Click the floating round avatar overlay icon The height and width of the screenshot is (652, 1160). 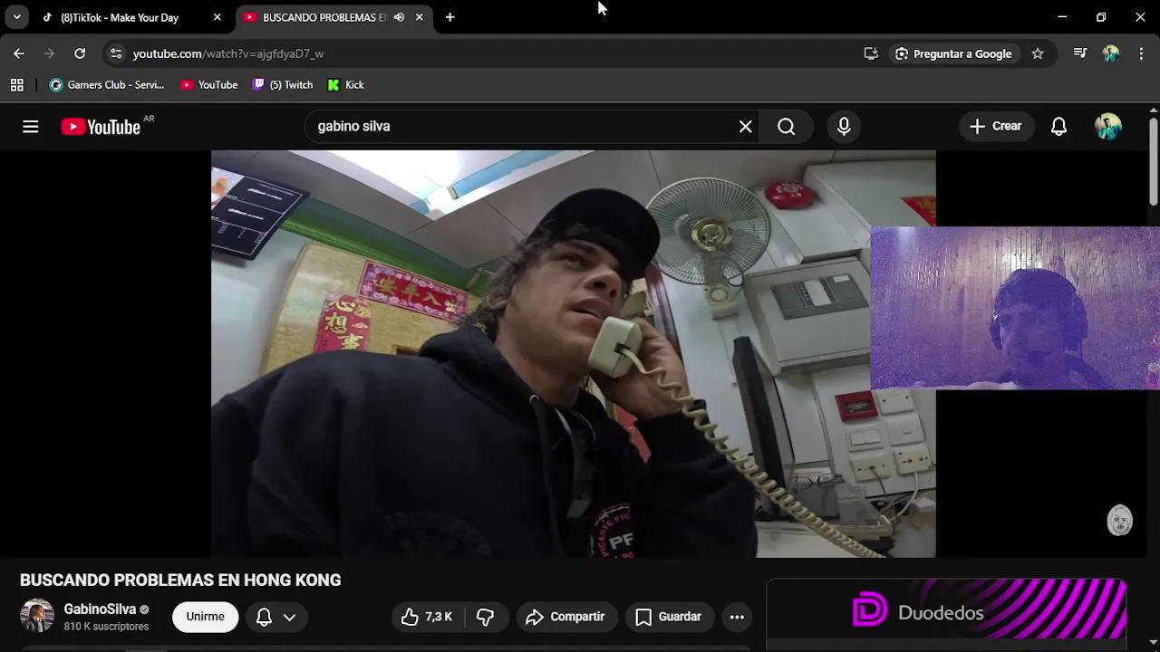coord(1120,521)
